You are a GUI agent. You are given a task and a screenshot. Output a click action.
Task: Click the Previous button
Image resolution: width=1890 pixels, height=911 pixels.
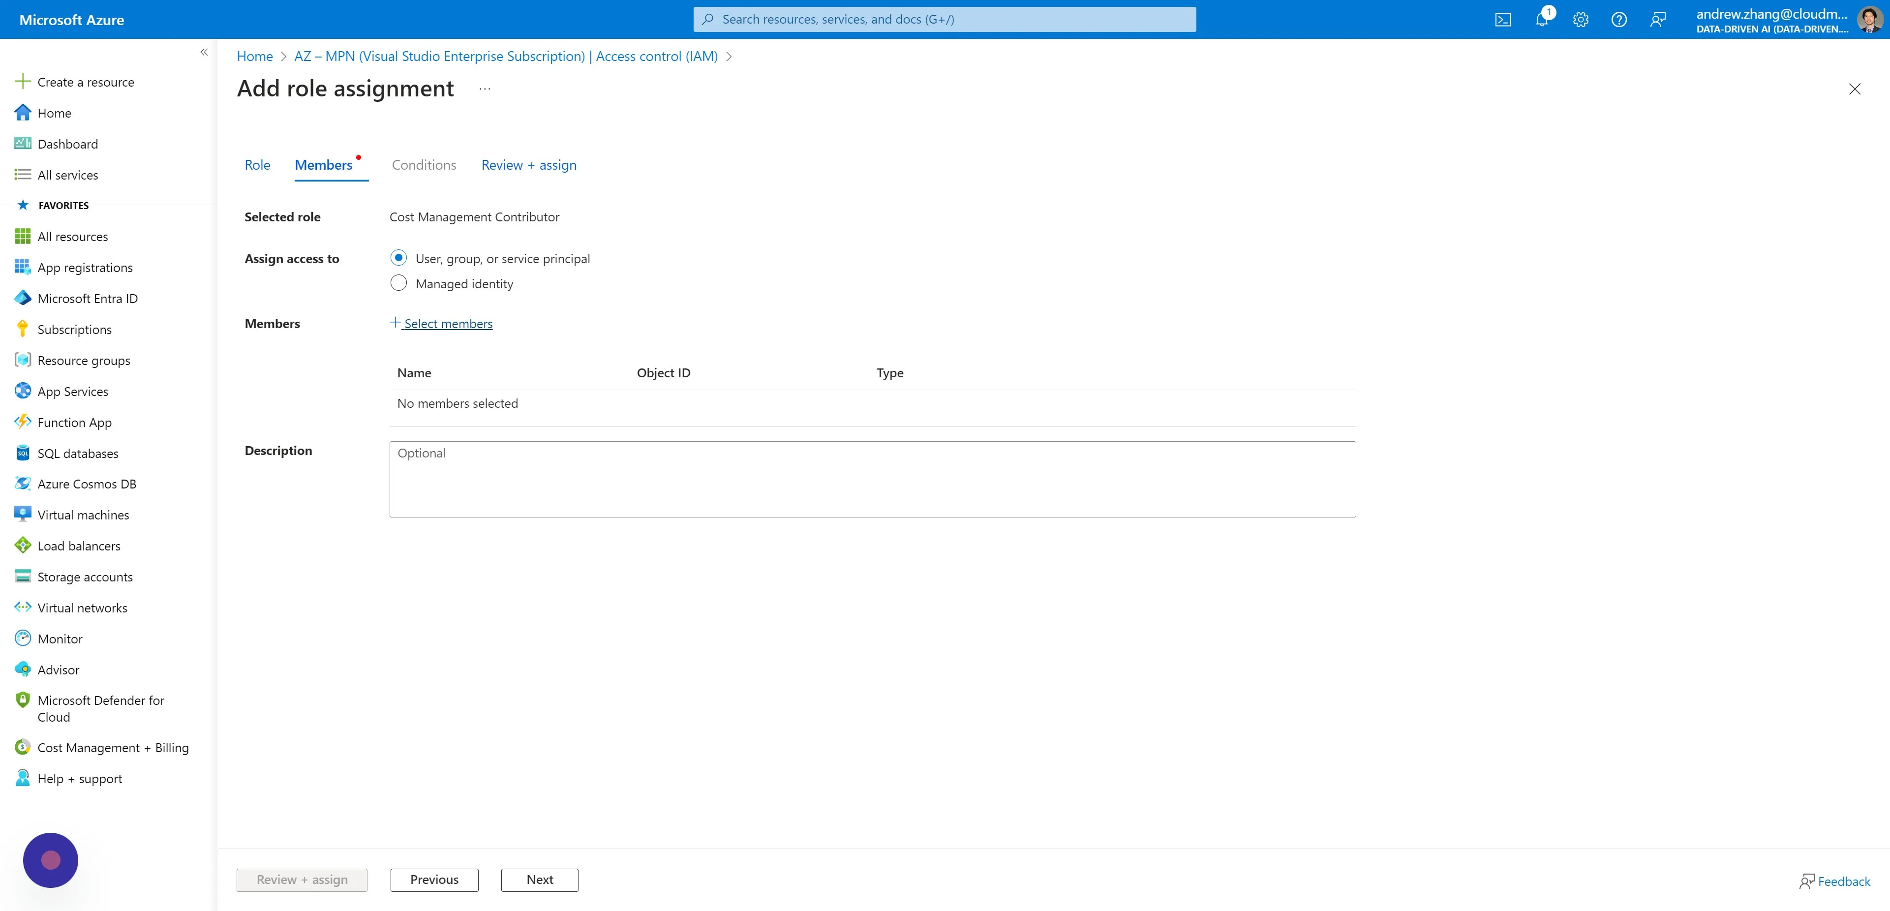tap(434, 880)
